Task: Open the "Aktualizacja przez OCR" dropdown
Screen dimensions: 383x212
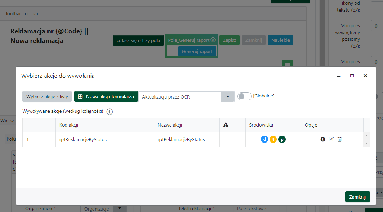Action: pyautogui.click(x=229, y=96)
